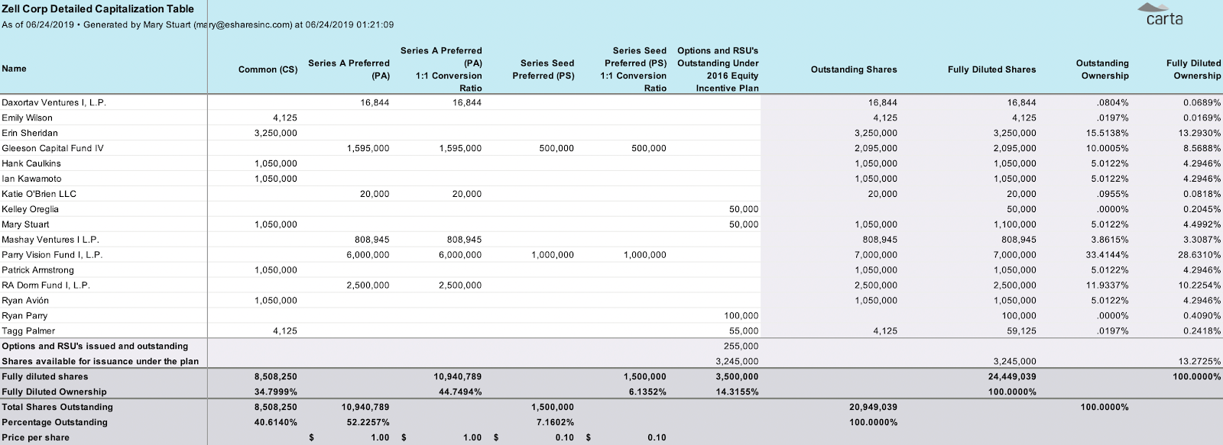Select the Shares available for issuance label
The height and width of the screenshot is (445, 1223).
[100, 362]
